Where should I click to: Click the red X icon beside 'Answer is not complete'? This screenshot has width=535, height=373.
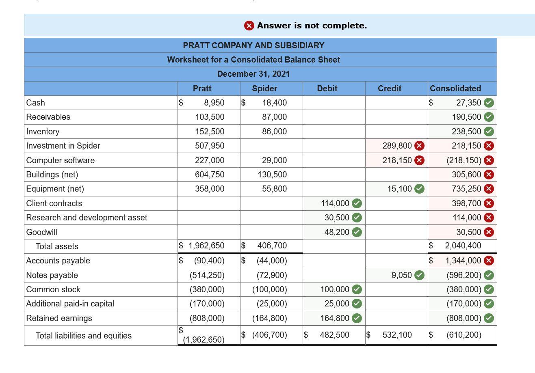pos(249,26)
